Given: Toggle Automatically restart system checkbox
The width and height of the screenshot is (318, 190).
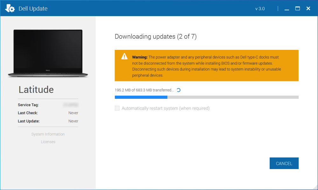Looking at the screenshot, I should (117, 108).
